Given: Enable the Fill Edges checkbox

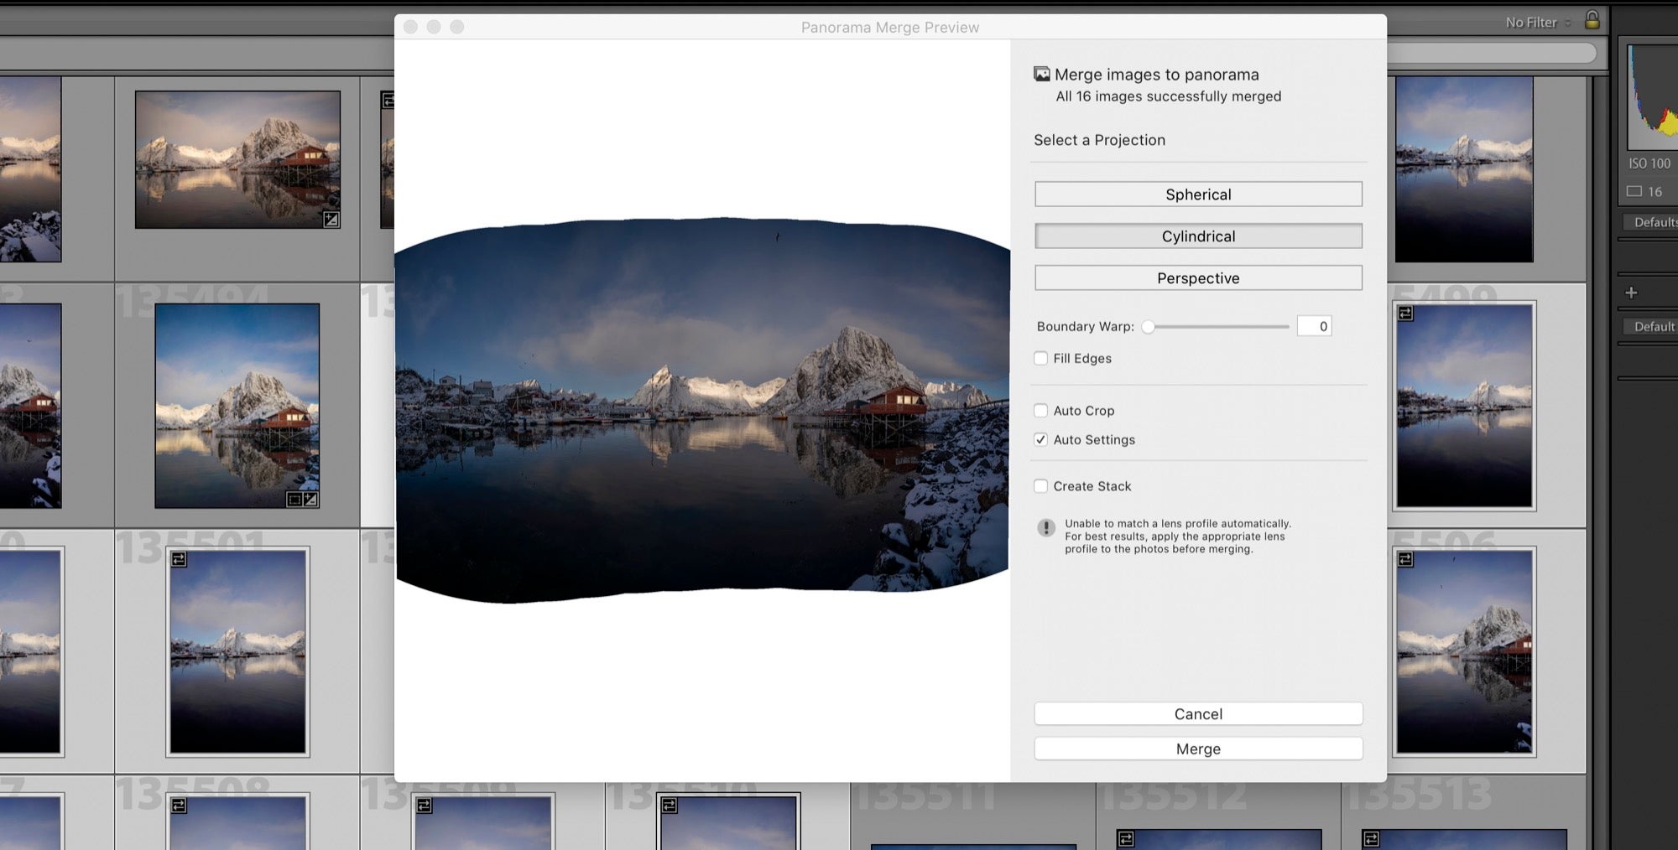Looking at the screenshot, I should (1041, 358).
